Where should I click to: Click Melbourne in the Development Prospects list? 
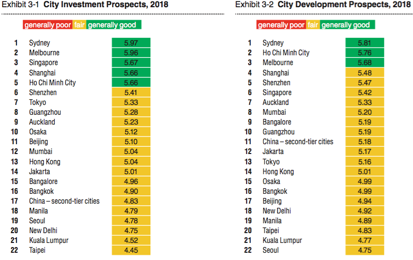278,63
